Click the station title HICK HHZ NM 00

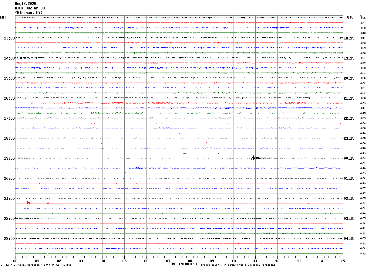[x=30, y=8]
